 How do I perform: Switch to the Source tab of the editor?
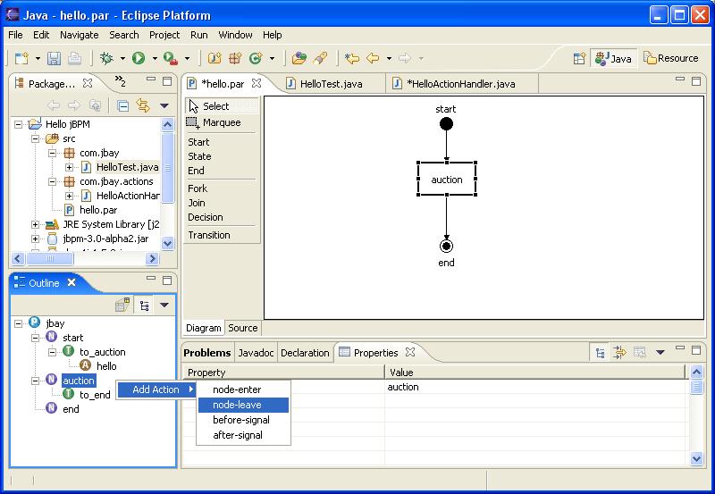(x=242, y=328)
